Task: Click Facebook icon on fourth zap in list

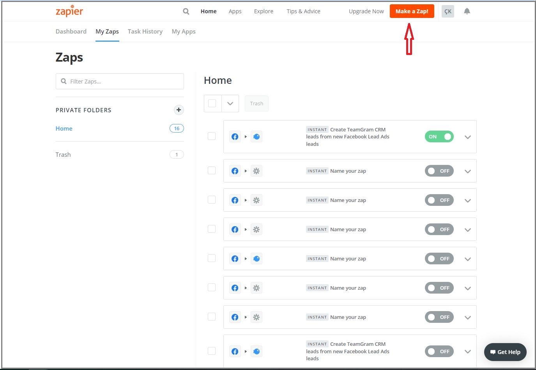Action: (x=235, y=229)
